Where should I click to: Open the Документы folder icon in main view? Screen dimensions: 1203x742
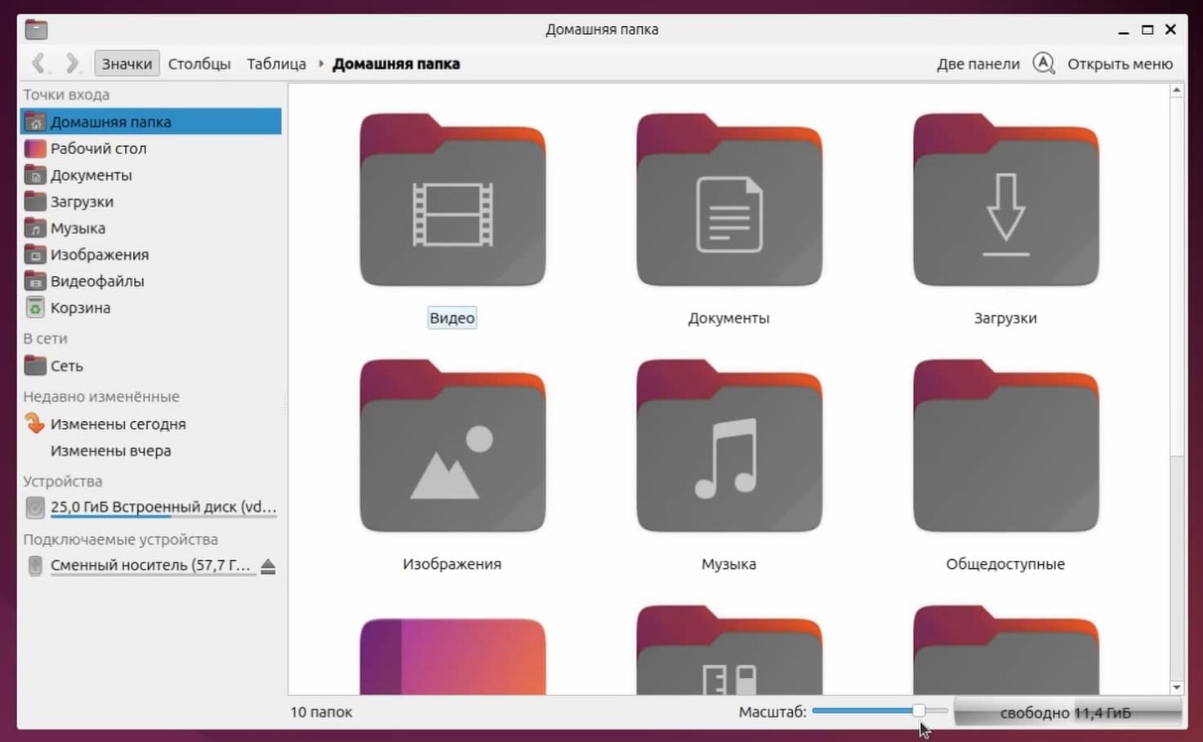pyautogui.click(x=729, y=200)
